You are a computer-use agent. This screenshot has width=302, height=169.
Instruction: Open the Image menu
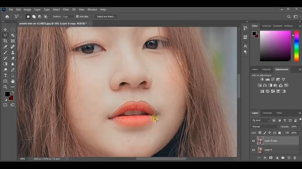27,9
